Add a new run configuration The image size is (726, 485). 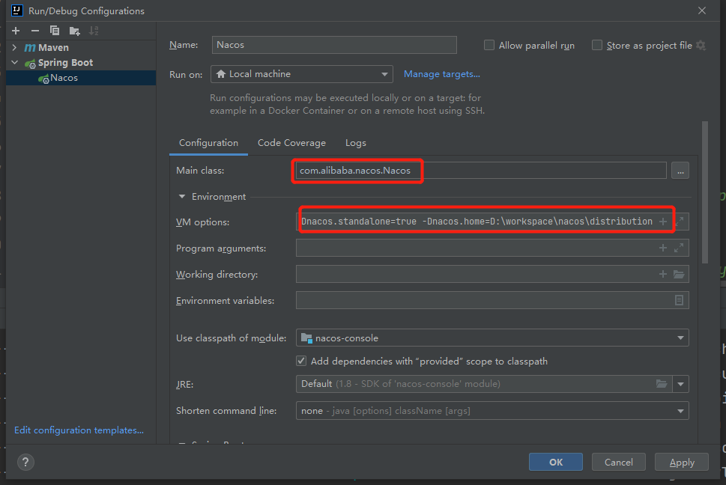(16, 31)
